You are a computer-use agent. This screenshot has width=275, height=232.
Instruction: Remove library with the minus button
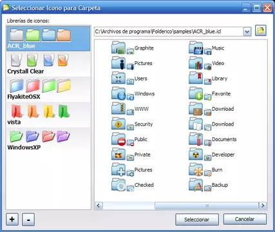[28, 220]
